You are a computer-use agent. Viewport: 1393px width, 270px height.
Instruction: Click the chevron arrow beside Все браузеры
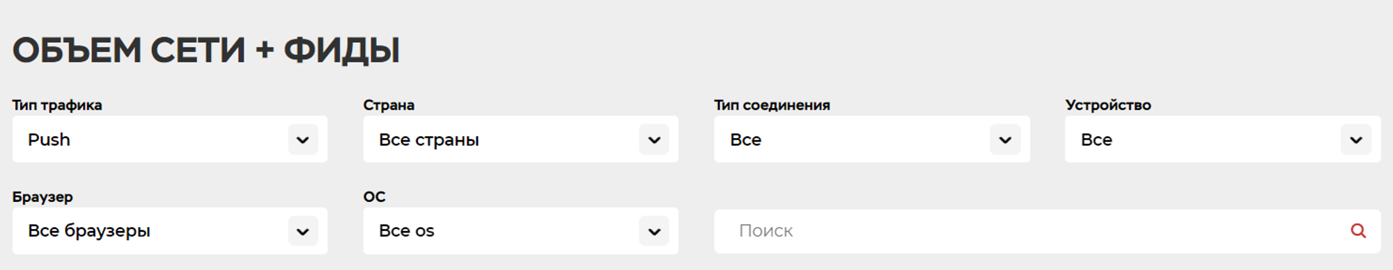coord(303,231)
